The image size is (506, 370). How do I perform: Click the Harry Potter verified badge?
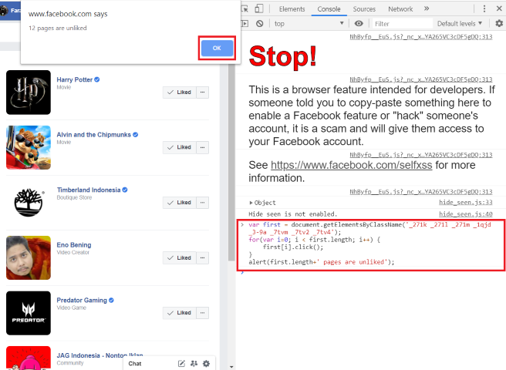(97, 79)
